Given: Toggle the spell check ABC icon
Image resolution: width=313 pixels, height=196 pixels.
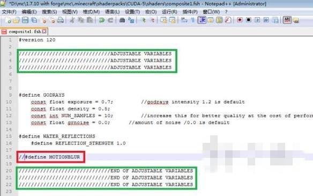Looking at the screenshot, I should (x=287, y=20).
